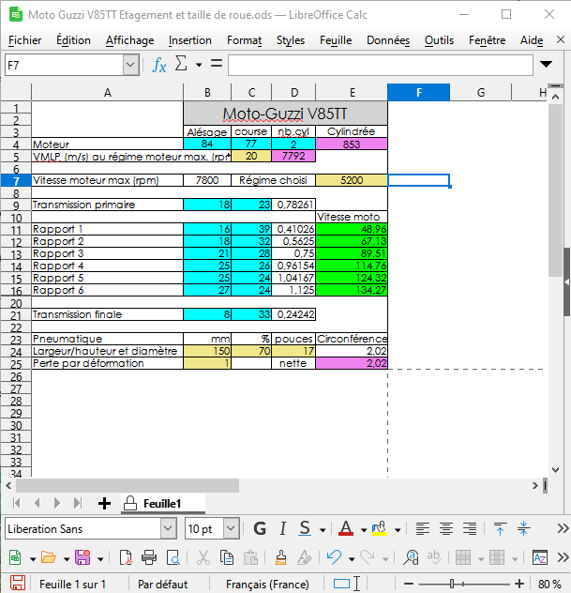
Task: Apply yellow background highlight color
Action: 380,528
